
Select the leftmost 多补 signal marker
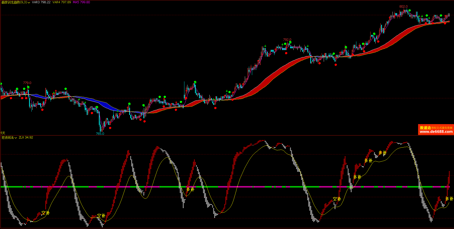(x=190, y=189)
